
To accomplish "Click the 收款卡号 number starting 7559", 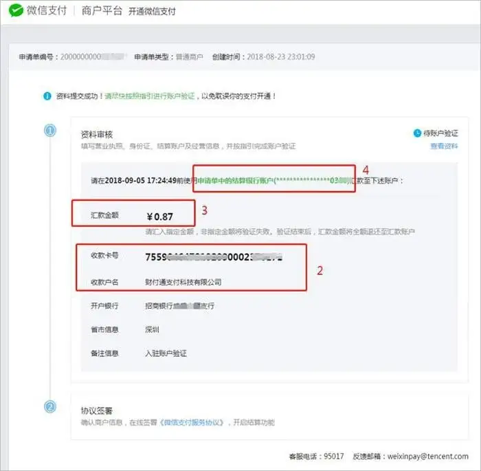I will point(214,257).
